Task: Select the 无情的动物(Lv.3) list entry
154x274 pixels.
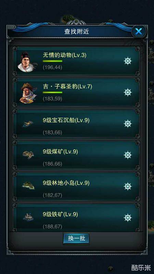Action: (x=76, y=61)
